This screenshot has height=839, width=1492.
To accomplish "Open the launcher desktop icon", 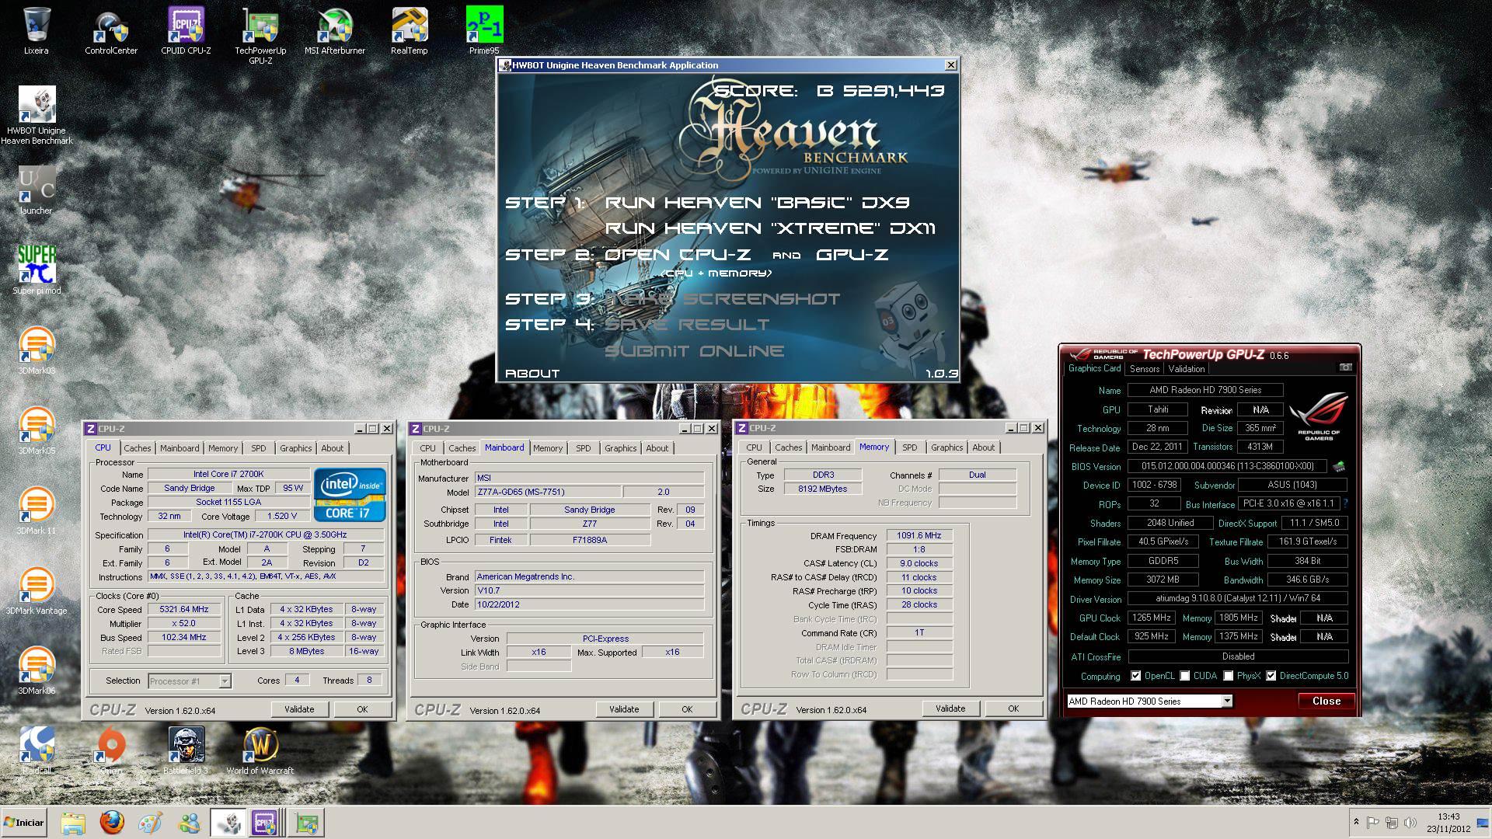I will point(37,190).
